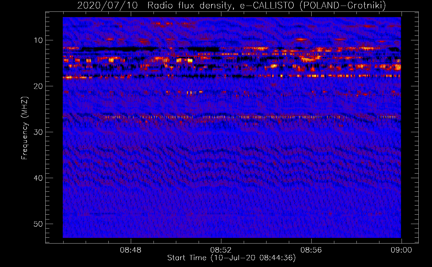Click the 09:00 time tick label
432x267 pixels.
coord(401,250)
